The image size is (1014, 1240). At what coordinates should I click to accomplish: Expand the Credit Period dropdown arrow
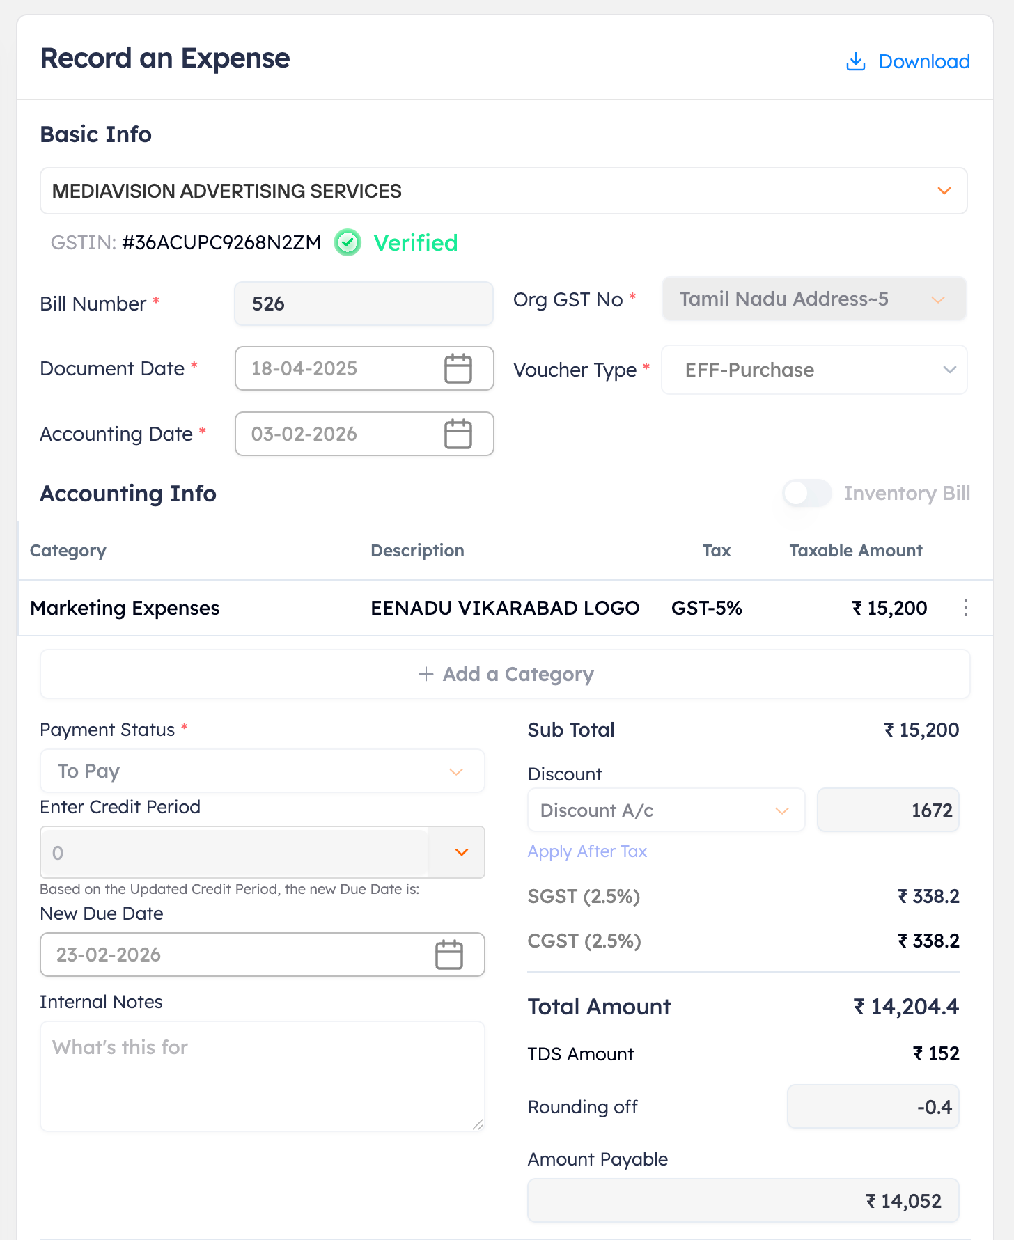point(461,852)
